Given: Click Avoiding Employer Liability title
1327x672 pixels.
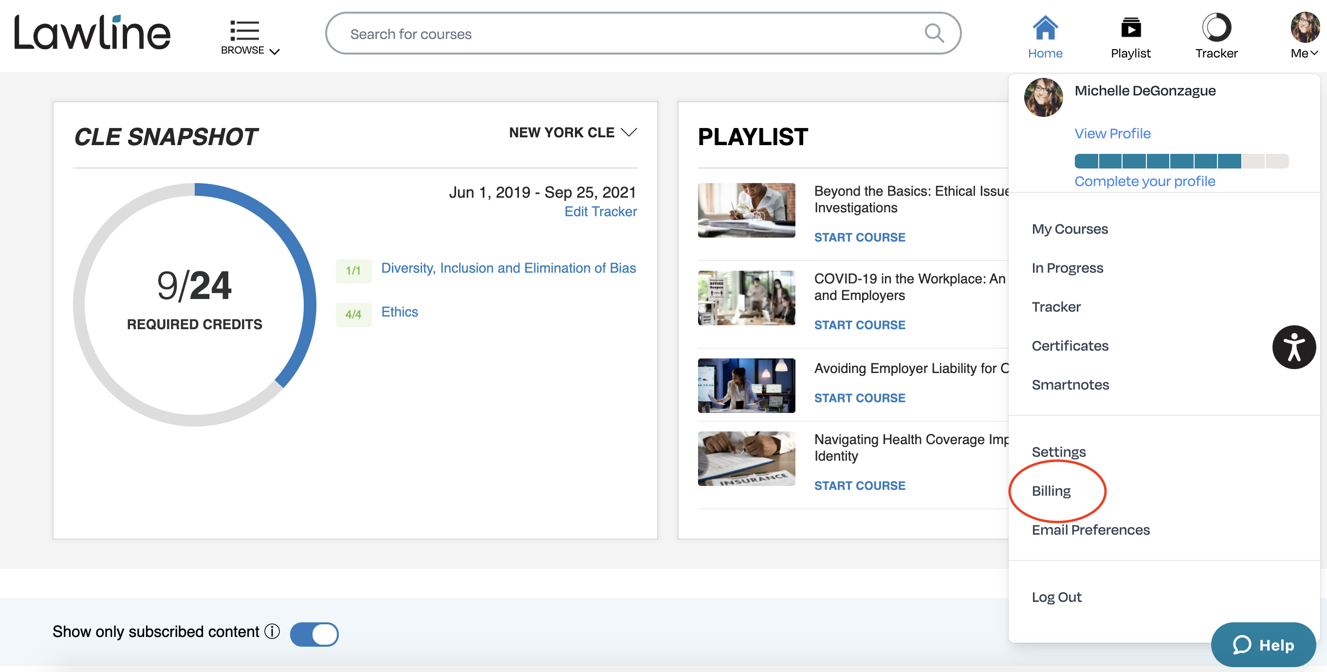Looking at the screenshot, I should 911,368.
